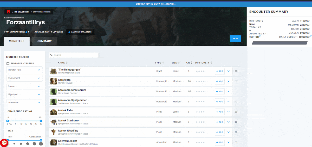Add The Demogorgon to the encounter
Screen dimensions: 312x147
pos(220,71)
